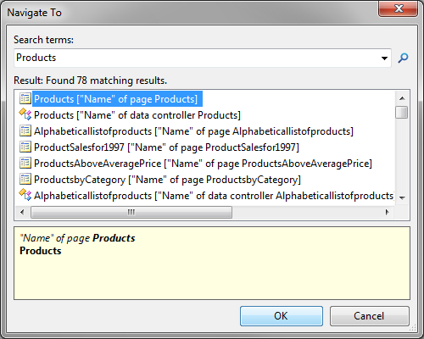This screenshot has width=424, height=339.
Task: Click the vertical scrollbar up arrow
Action: click(402, 98)
